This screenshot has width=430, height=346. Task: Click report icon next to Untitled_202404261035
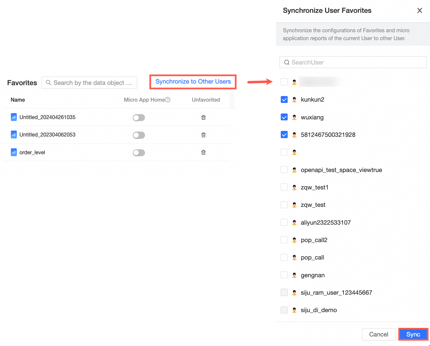point(14,117)
